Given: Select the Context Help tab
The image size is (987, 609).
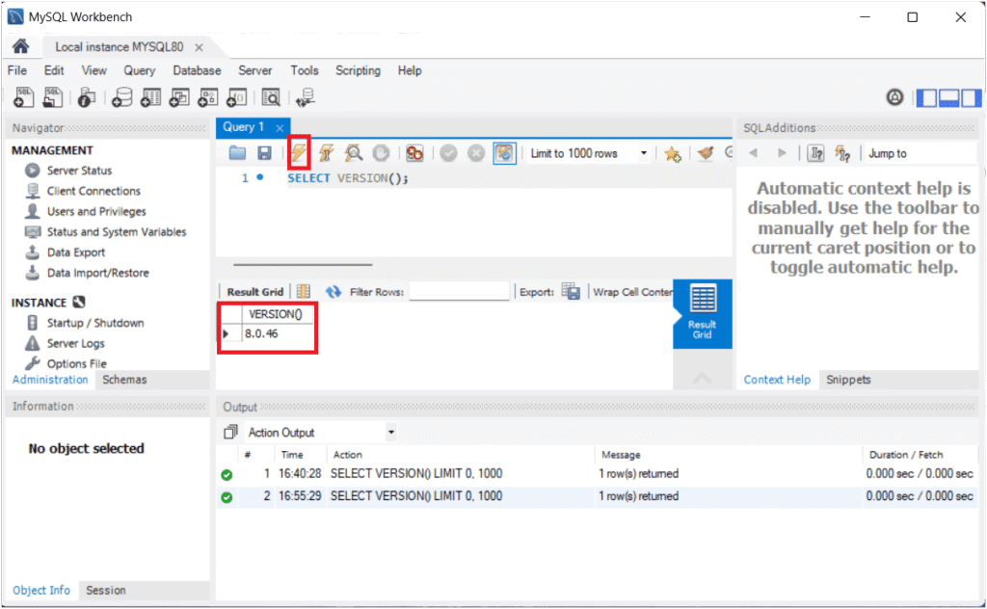Looking at the screenshot, I should point(777,380).
